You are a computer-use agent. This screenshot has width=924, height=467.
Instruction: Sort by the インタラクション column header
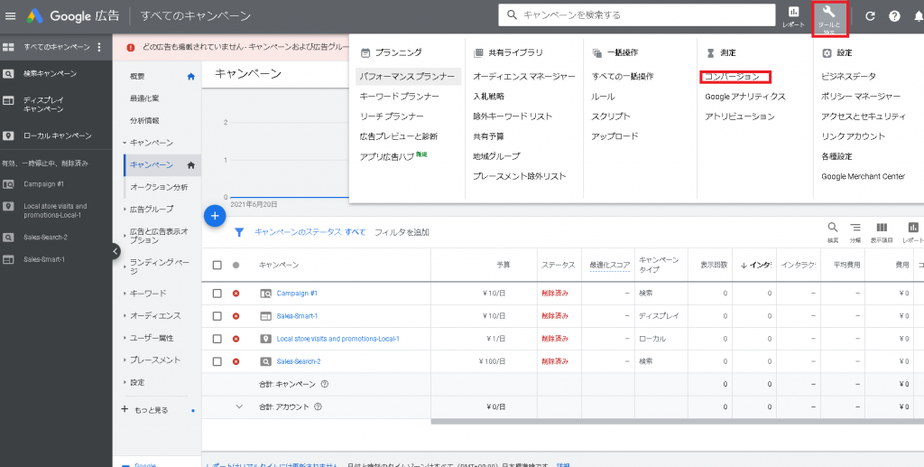click(x=756, y=266)
